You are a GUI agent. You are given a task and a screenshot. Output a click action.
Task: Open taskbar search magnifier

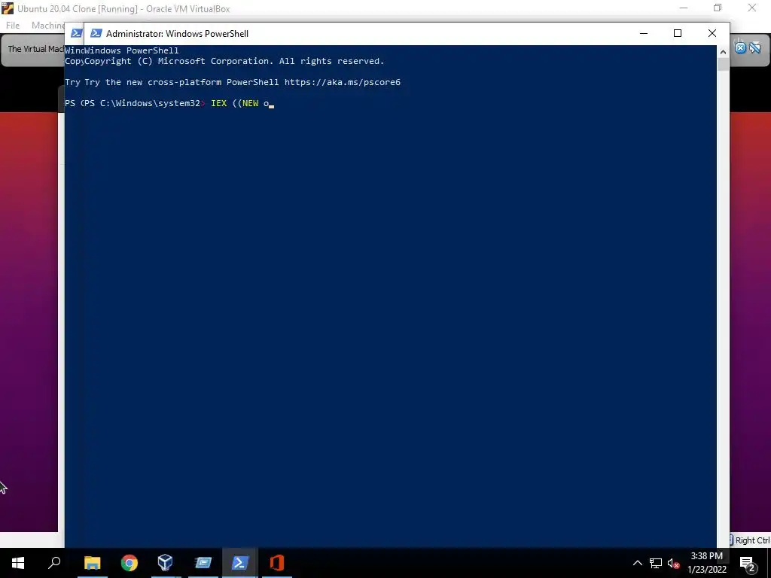[x=54, y=563]
